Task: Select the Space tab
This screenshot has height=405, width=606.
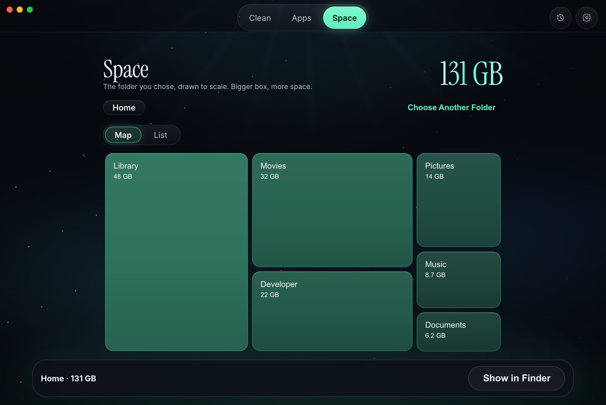Action: point(345,18)
